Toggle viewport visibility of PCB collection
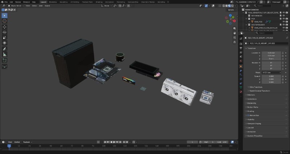 click(284, 19)
